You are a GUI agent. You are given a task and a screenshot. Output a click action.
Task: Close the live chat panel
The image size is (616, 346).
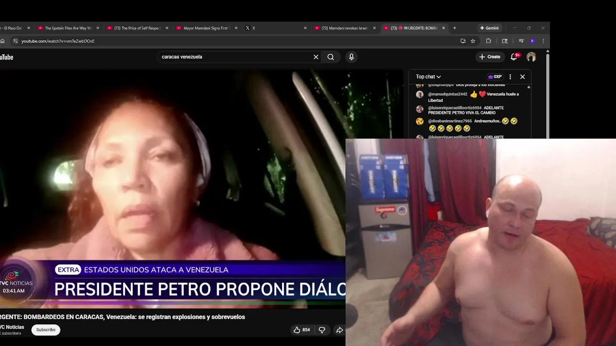522,77
